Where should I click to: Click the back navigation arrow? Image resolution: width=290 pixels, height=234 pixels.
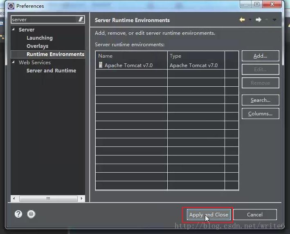tap(242, 20)
